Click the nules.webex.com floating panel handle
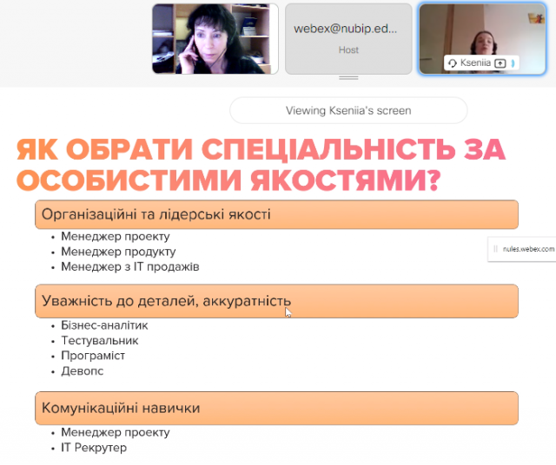Screen dimensions: 556x465 tap(495, 249)
